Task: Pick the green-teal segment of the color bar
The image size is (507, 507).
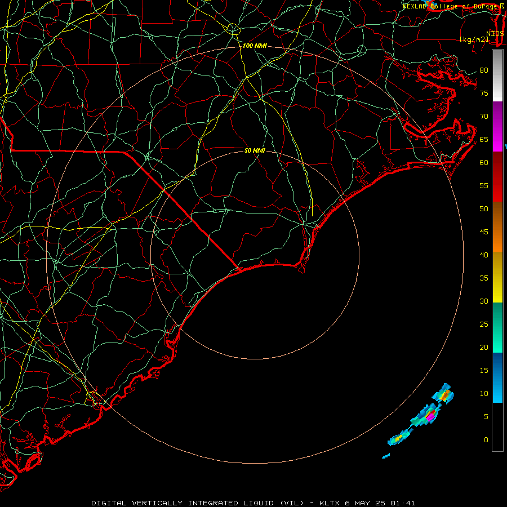Action: (497, 327)
